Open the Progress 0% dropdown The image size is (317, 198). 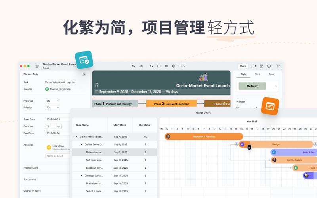click(x=52, y=101)
